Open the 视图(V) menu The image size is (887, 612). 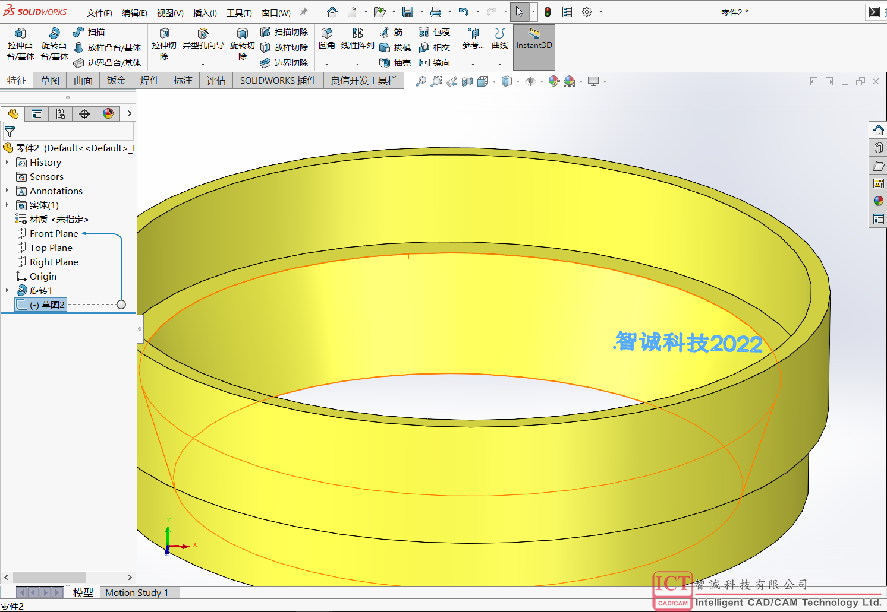170,12
